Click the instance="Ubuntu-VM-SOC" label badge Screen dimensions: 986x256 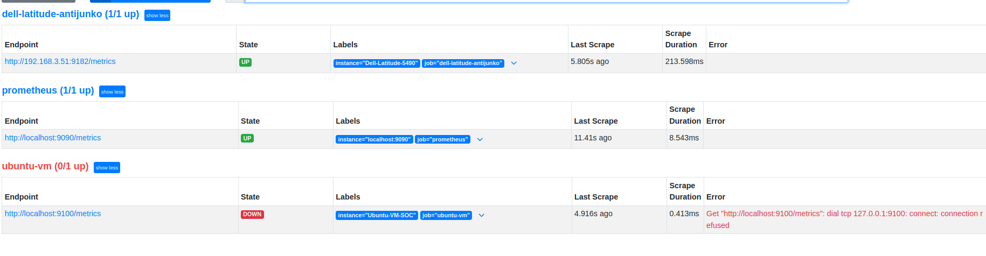[x=377, y=216]
